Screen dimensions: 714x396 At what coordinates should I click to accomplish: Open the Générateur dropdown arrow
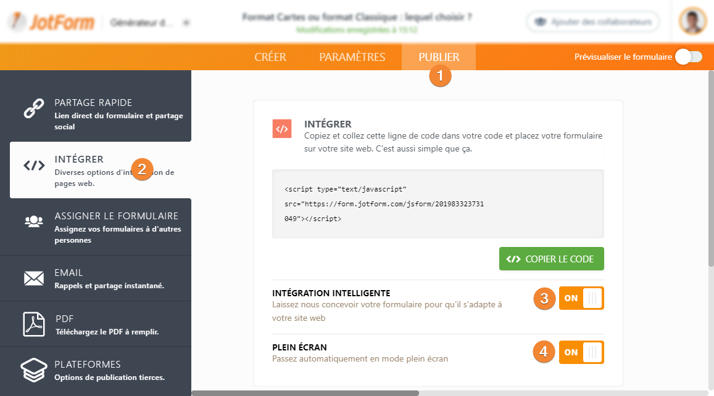click(x=186, y=22)
